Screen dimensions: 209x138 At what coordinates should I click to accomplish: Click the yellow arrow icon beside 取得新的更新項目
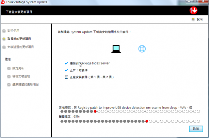click(x=4, y=39)
